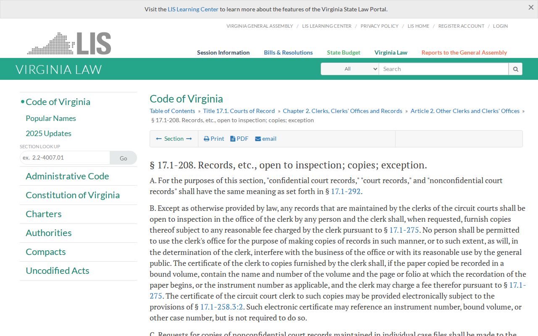Open Compacts in sidebar

tap(46, 252)
